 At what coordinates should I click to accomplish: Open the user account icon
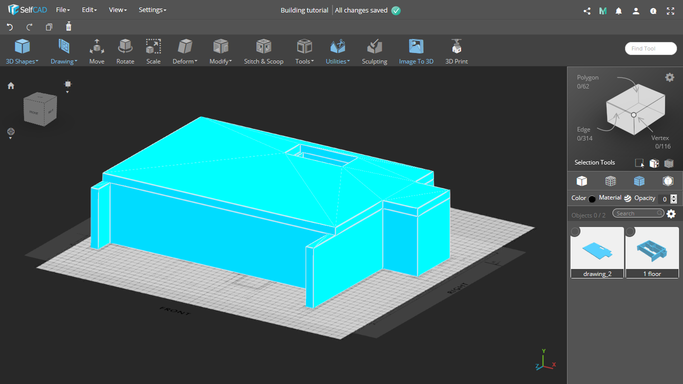point(636,10)
